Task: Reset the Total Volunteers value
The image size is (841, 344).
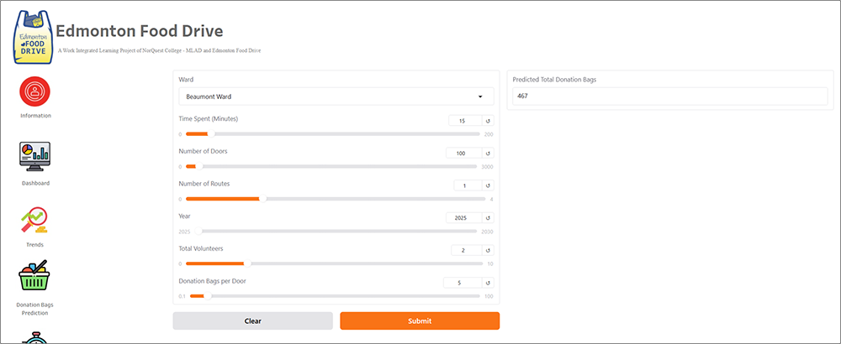Action: [x=488, y=250]
